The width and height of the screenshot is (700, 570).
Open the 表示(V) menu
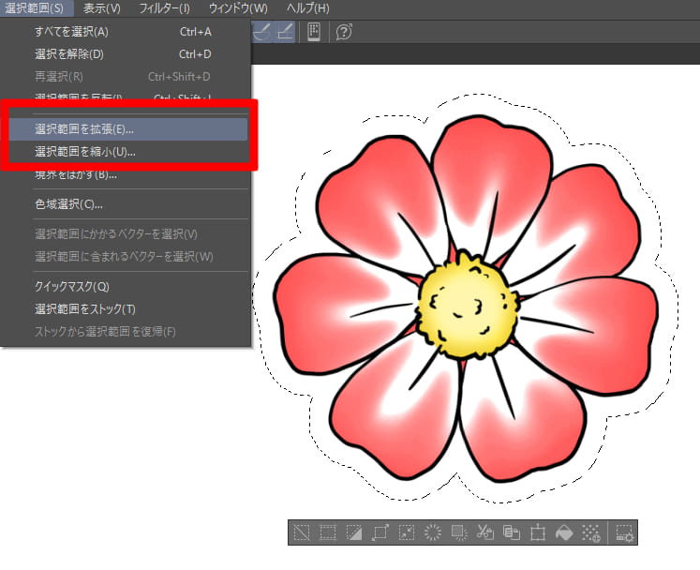coord(101,8)
